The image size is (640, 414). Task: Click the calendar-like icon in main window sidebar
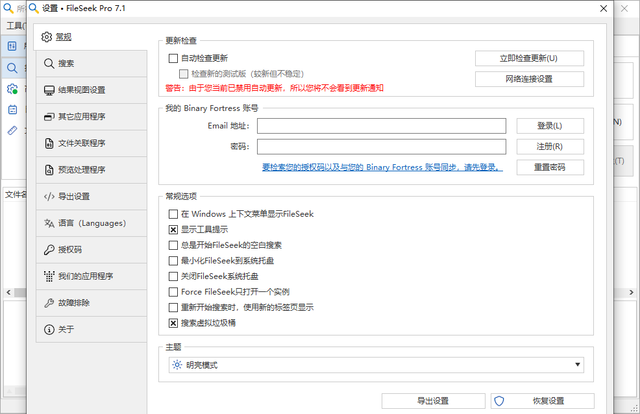[x=12, y=110]
